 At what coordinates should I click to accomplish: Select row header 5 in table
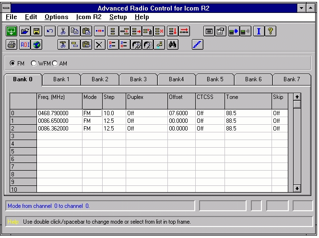click(23, 151)
